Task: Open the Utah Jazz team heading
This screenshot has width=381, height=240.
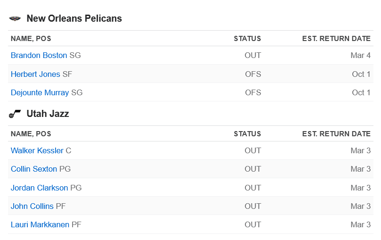Action: point(48,114)
